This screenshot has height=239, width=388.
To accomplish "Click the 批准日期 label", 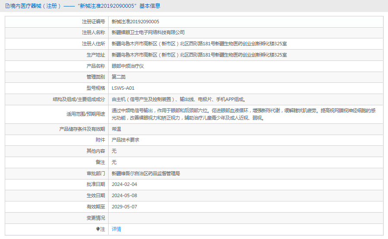I will point(96,185).
